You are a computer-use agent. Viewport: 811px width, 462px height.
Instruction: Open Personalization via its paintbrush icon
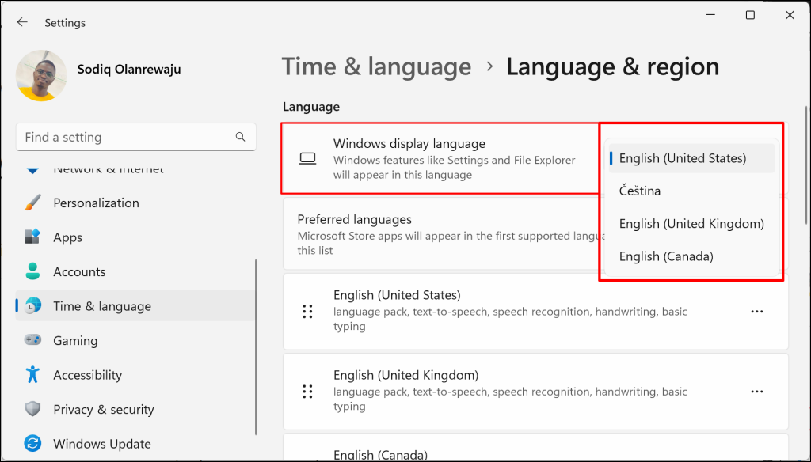(x=32, y=203)
